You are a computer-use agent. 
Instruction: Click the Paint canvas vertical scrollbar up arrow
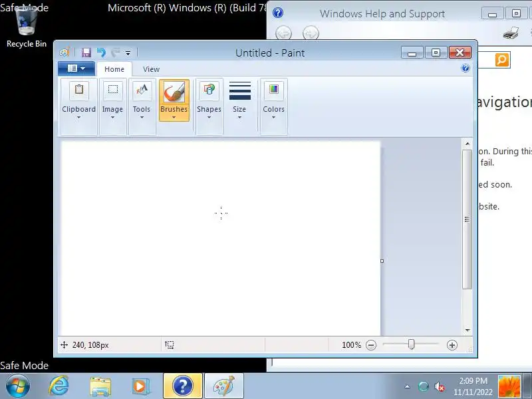pos(467,144)
